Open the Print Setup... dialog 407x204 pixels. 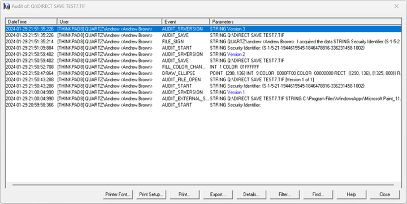pos(151,194)
